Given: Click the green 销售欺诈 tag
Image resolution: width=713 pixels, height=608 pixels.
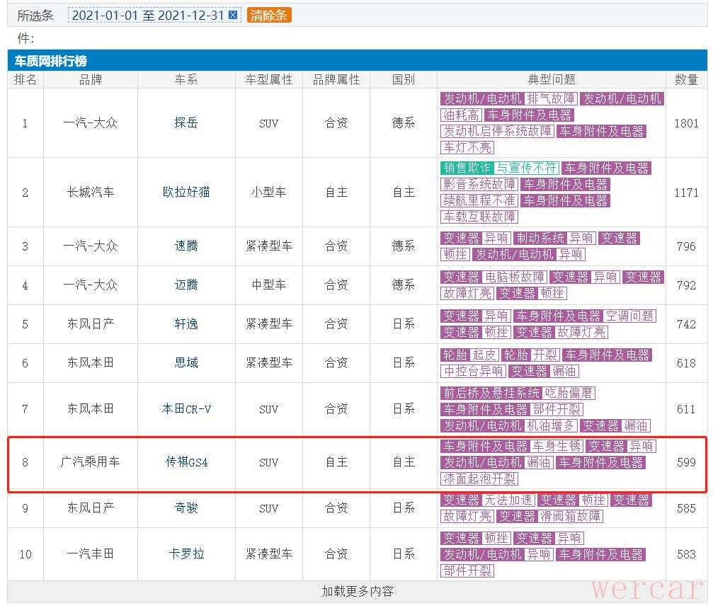Looking at the screenshot, I should coord(467,168).
